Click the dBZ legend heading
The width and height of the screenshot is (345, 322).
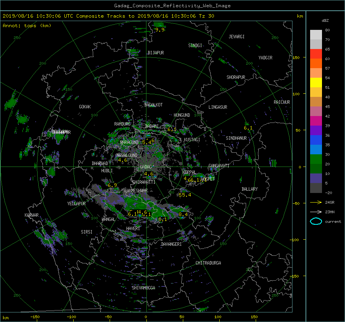click(x=325, y=21)
